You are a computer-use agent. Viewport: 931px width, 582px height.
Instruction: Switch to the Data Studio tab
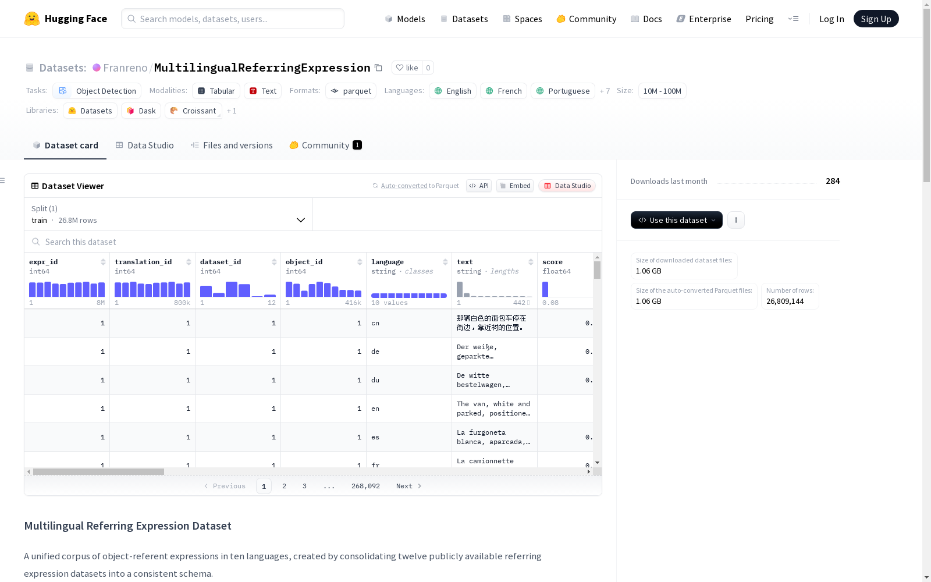144,145
